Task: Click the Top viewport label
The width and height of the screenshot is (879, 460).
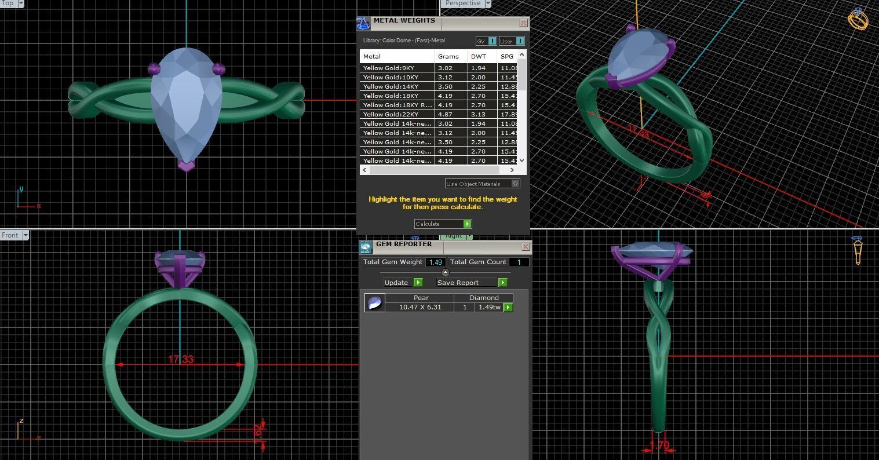Action: (x=8, y=3)
